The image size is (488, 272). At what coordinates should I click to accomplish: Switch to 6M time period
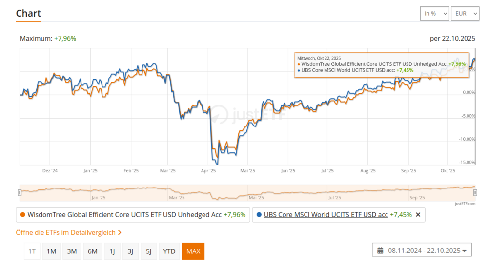click(x=92, y=251)
